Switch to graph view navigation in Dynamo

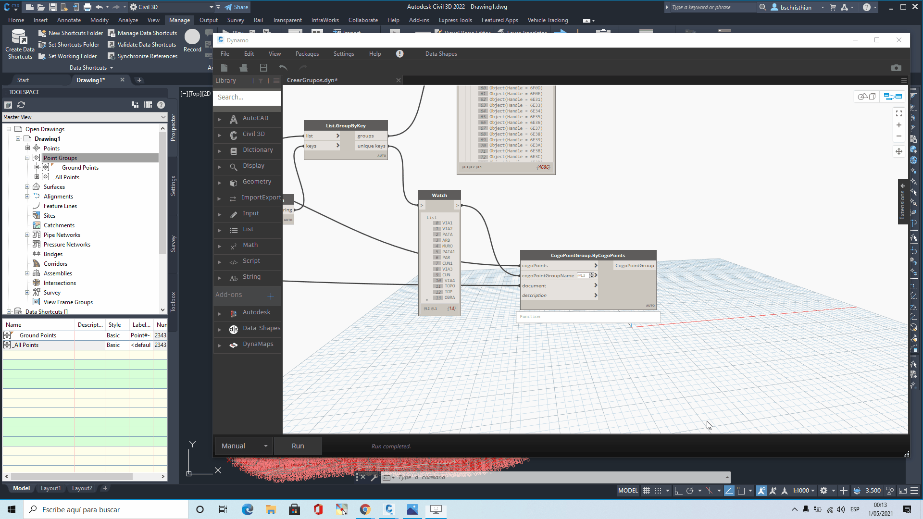coord(893,97)
